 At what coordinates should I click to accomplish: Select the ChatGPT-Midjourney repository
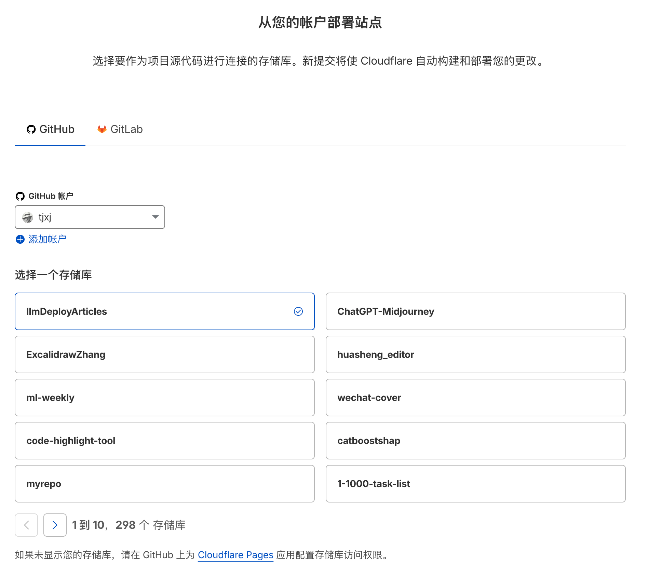[x=475, y=311]
